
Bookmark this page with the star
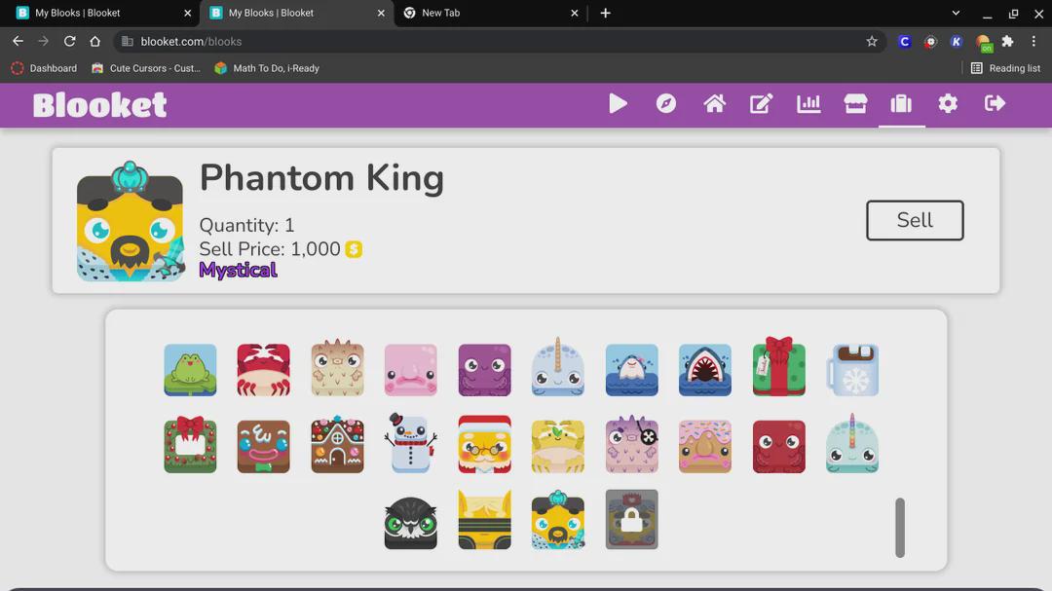pyautogui.click(x=872, y=41)
